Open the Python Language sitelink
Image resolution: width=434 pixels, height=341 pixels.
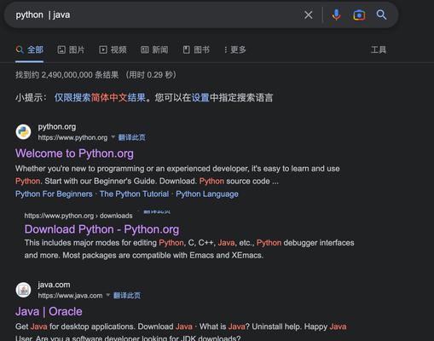pos(207,194)
